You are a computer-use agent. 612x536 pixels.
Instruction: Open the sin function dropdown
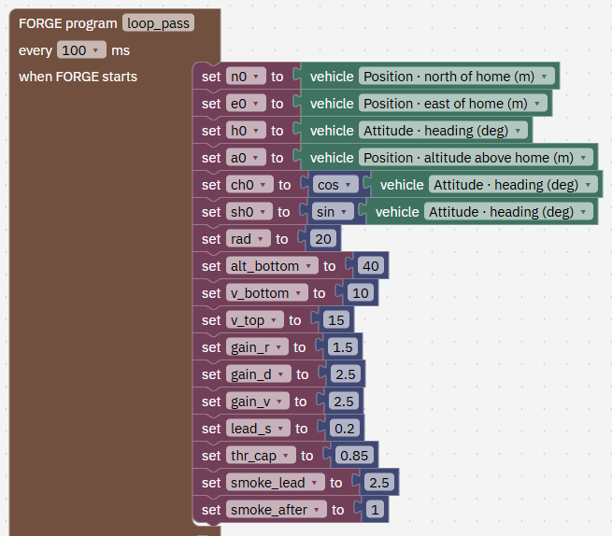point(333,212)
